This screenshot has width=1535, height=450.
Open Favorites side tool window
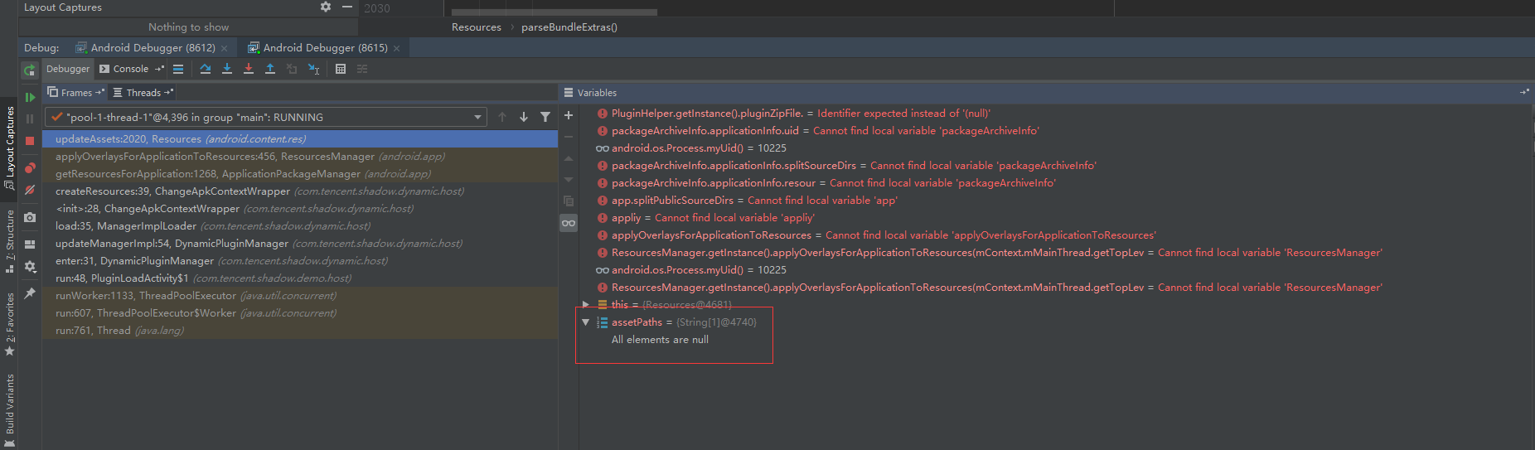coord(9,324)
